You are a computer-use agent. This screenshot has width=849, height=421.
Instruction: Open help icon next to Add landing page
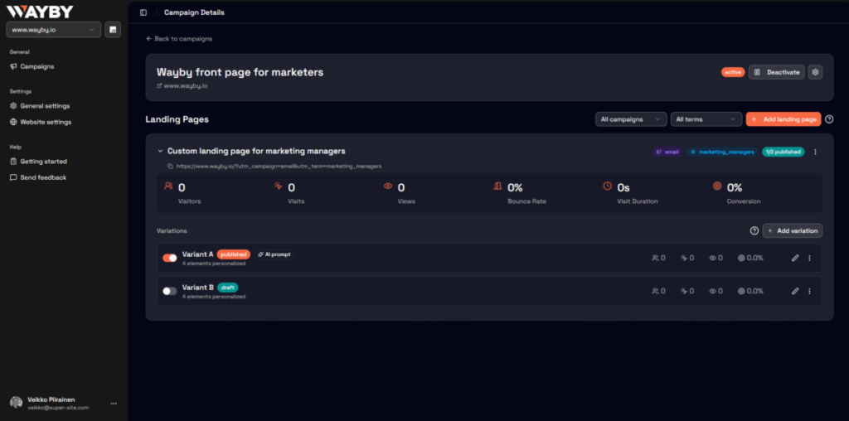pyautogui.click(x=829, y=119)
